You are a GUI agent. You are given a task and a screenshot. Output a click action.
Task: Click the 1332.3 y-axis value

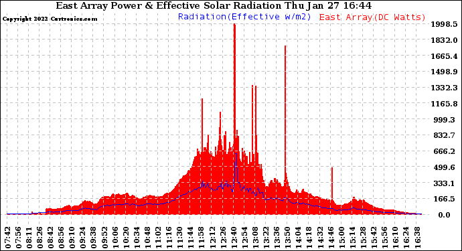coord(445,88)
